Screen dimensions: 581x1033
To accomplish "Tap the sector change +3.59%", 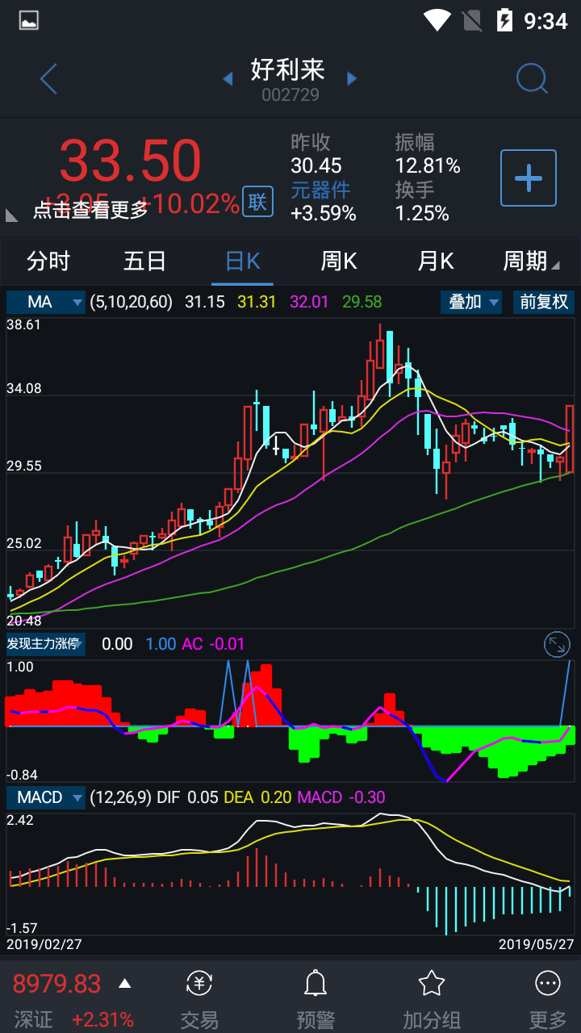I will pyautogui.click(x=324, y=213).
